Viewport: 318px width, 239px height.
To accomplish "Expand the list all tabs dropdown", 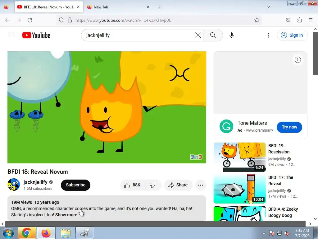I will click(x=268, y=7).
